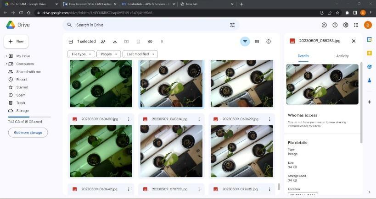
Task: Click the Search in Drive field
Action: [x=151, y=25]
